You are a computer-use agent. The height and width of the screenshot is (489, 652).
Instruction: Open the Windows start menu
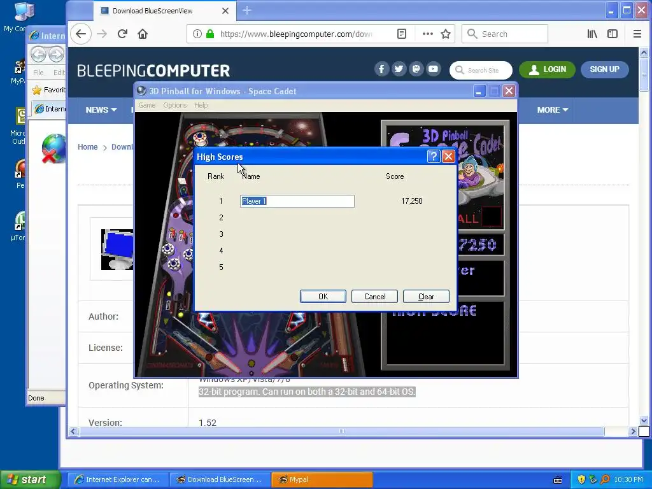point(30,479)
